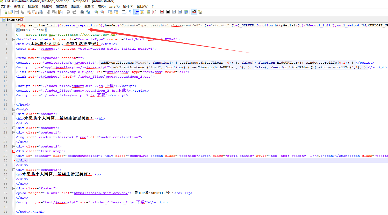This screenshot has height=215, width=388.
Task: Collapse the content2 div fold line 27
Action: point(14,146)
